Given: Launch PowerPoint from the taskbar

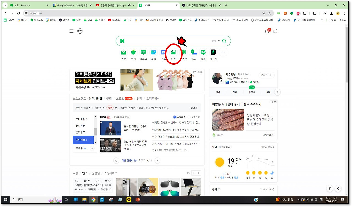Looking at the screenshot, I should tap(138, 200).
